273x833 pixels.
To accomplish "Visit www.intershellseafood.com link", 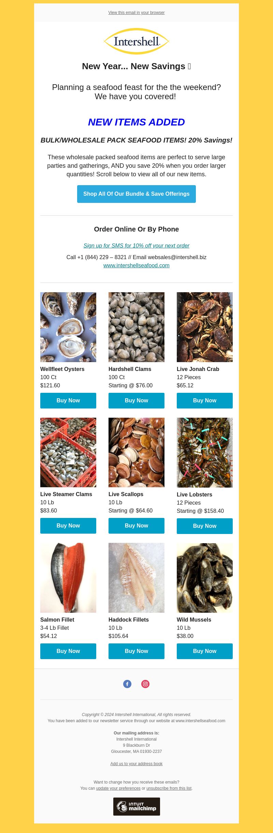I will (x=136, y=266).
